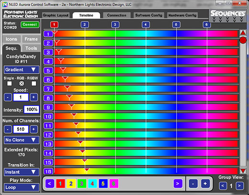Click the cyan frame swatch 4

click(92, 183)
